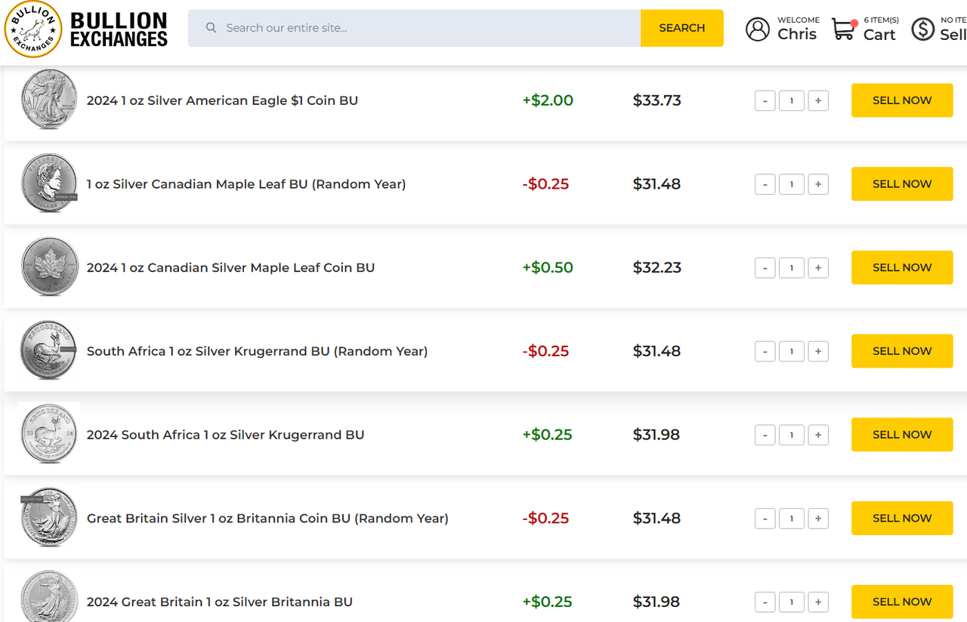967x622 pixels.
Task: Click the $32.23 price value
Action: pos(657,268)
